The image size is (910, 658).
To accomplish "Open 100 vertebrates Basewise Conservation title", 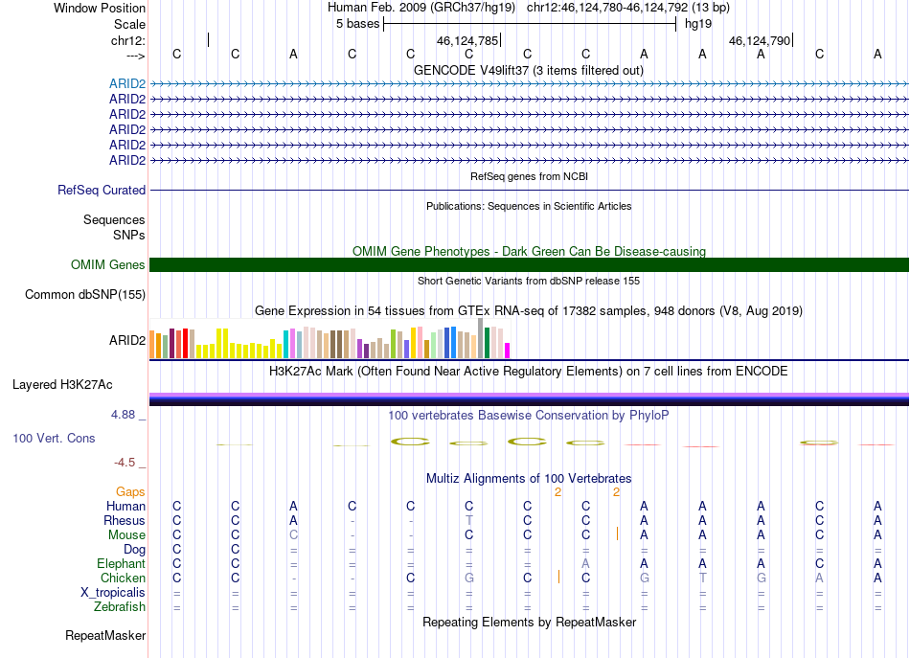I will pos(528,416).
